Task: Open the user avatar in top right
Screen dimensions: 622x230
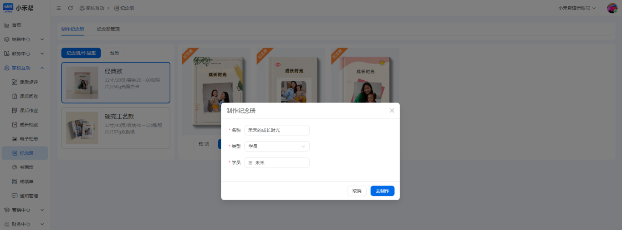Action: click(612, 8)
